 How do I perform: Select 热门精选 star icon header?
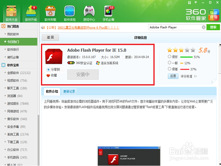pos(3,26)
